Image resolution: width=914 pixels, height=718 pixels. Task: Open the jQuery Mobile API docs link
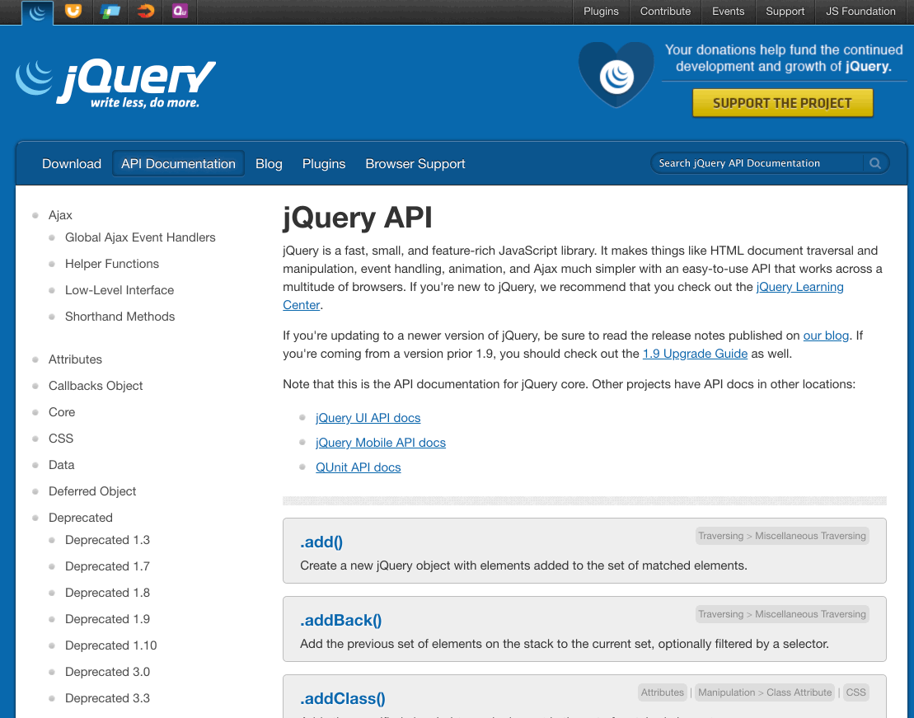[x=381, y=443]
